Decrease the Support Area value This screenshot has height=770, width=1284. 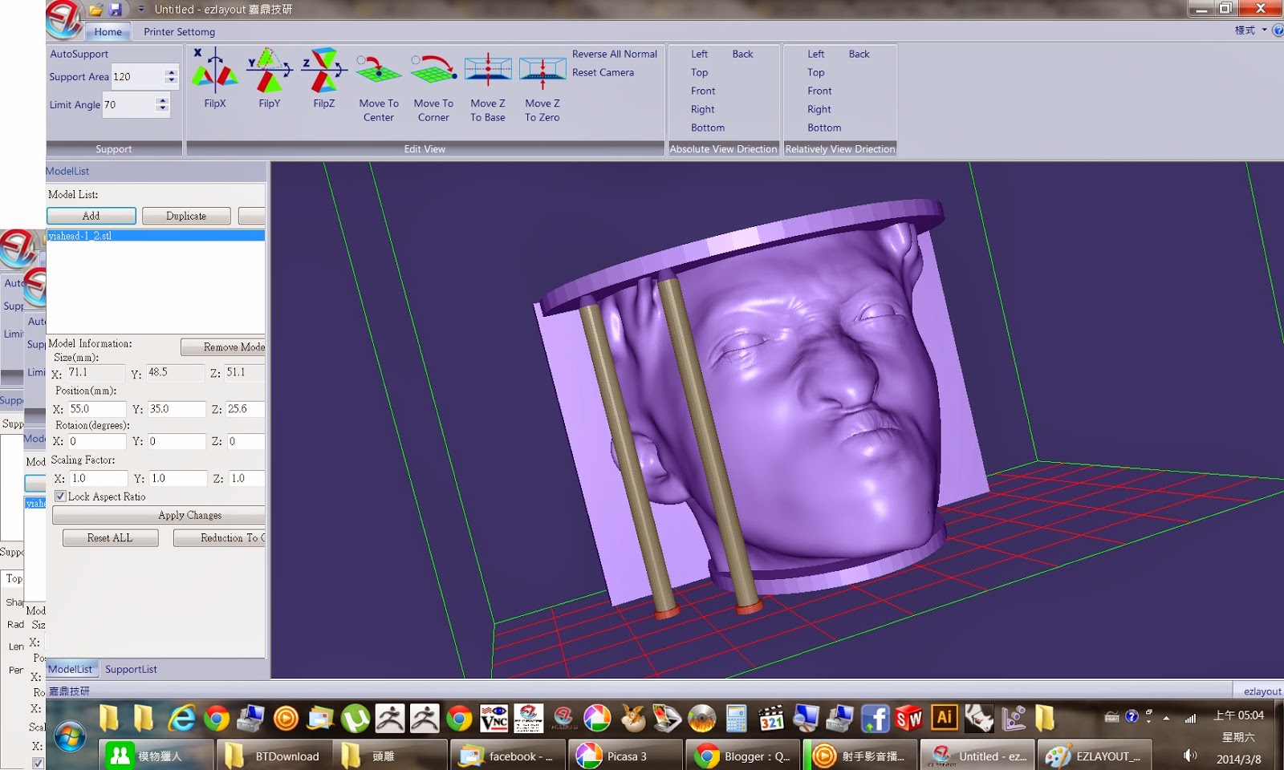coord(170,80)
